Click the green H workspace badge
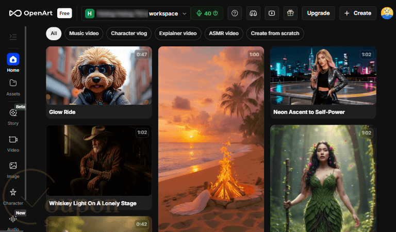The width and height of the screenshot is (396, 232). [90, 13]
